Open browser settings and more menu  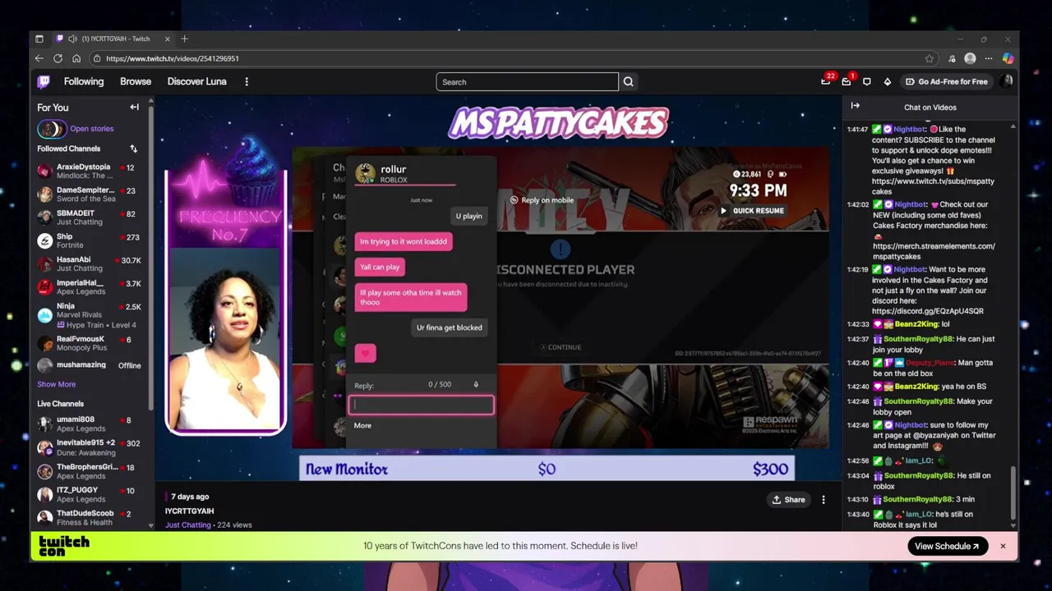pyautogui.click(x=989, y=58)
